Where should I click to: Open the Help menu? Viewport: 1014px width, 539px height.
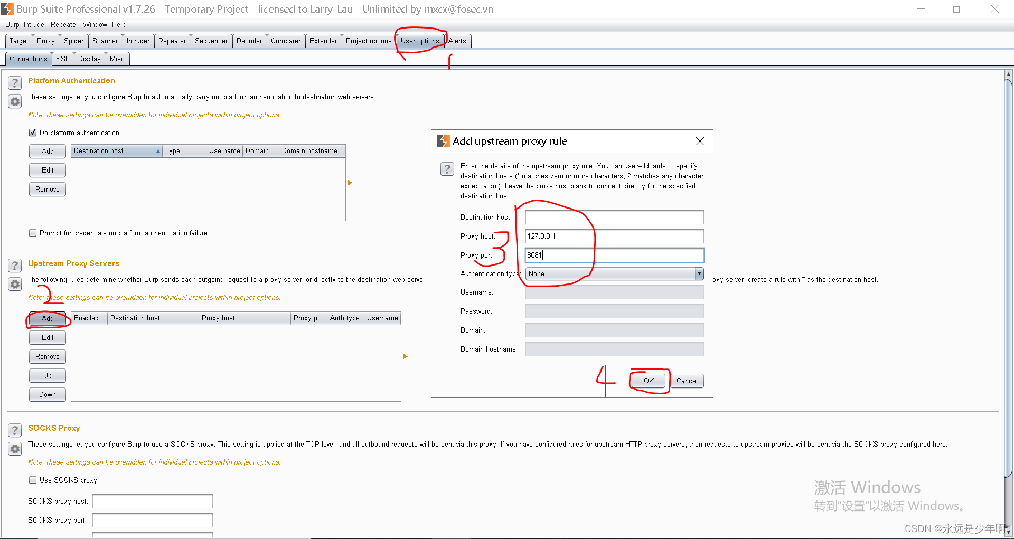pos(119,24)
